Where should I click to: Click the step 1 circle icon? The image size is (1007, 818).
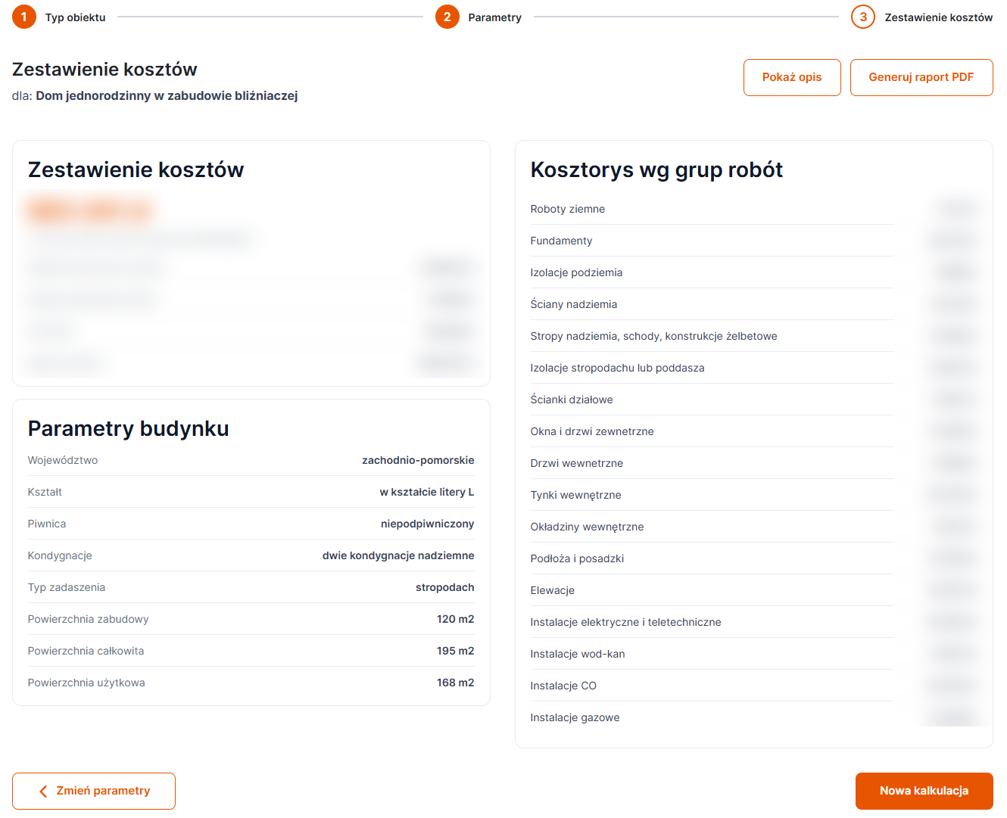tap(24, 17)
